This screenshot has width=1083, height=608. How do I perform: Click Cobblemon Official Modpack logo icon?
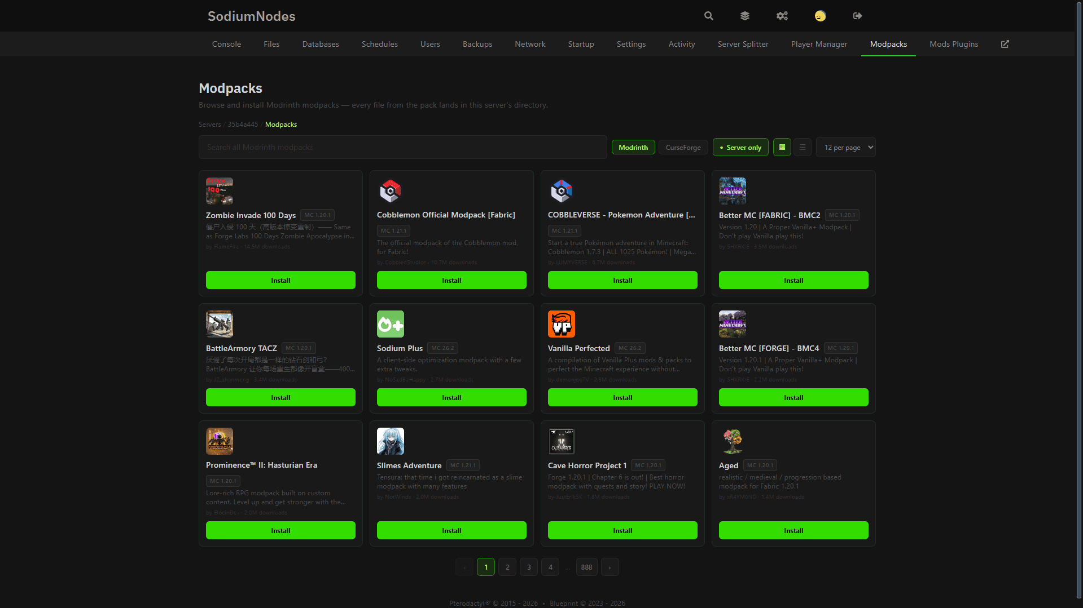[x=391, y=191]
